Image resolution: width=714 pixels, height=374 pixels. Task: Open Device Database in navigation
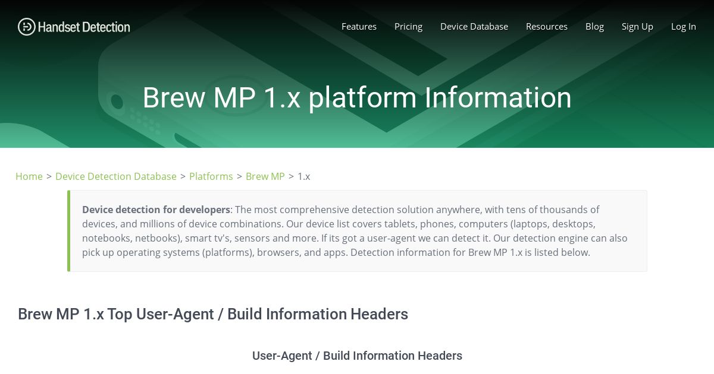coord(474,27)
